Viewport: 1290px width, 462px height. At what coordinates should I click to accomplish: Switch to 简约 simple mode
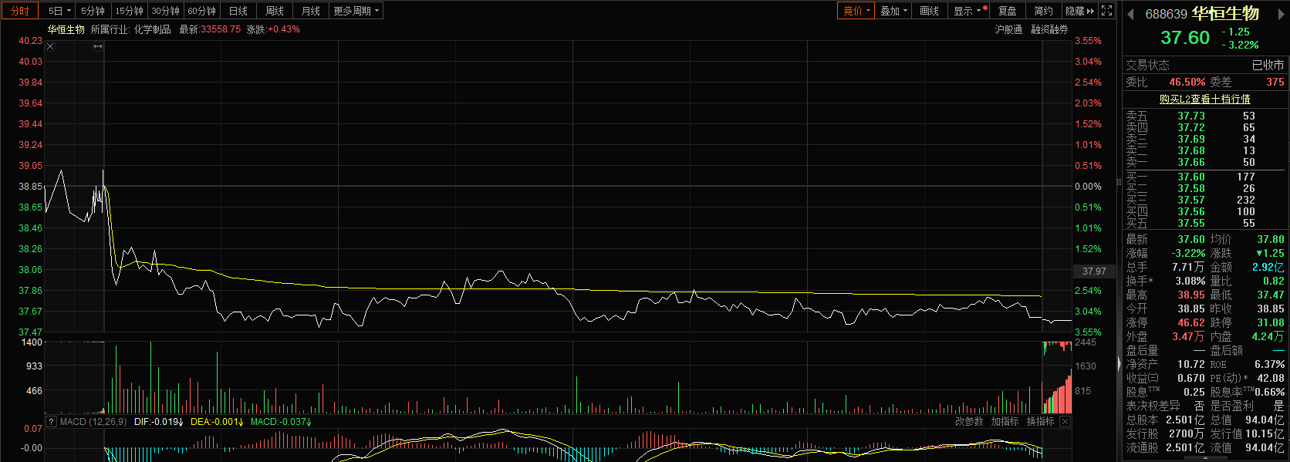(x=1044, y=11)
